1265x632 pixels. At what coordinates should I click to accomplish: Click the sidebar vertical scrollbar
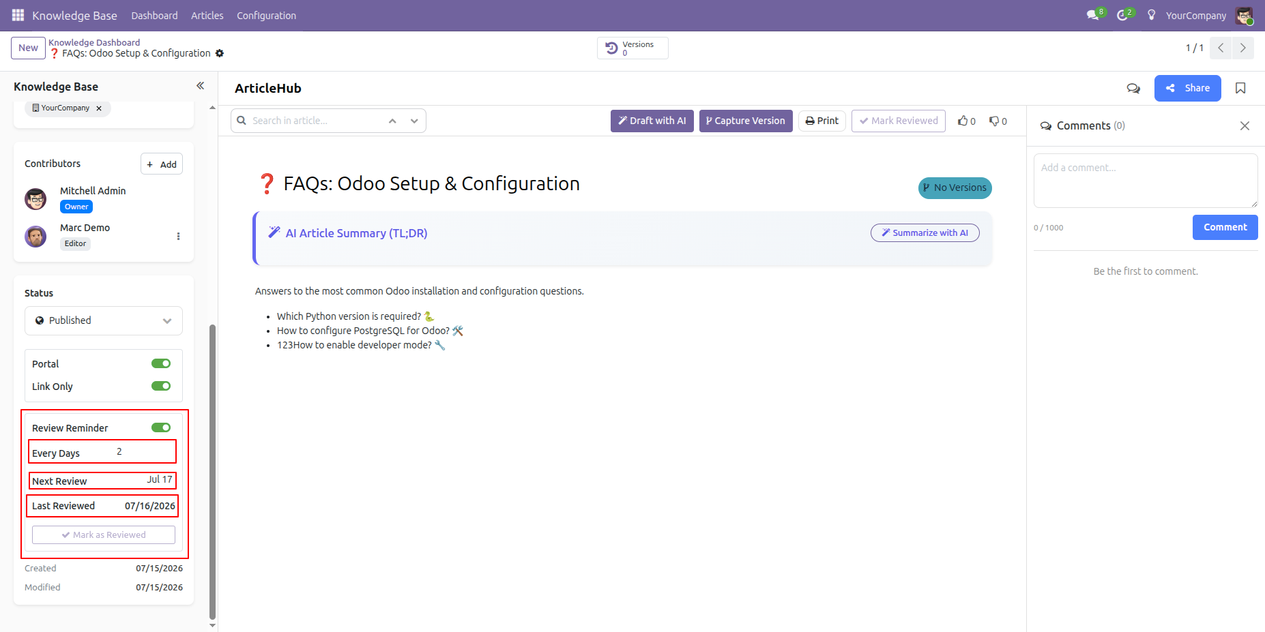point(212,470)
